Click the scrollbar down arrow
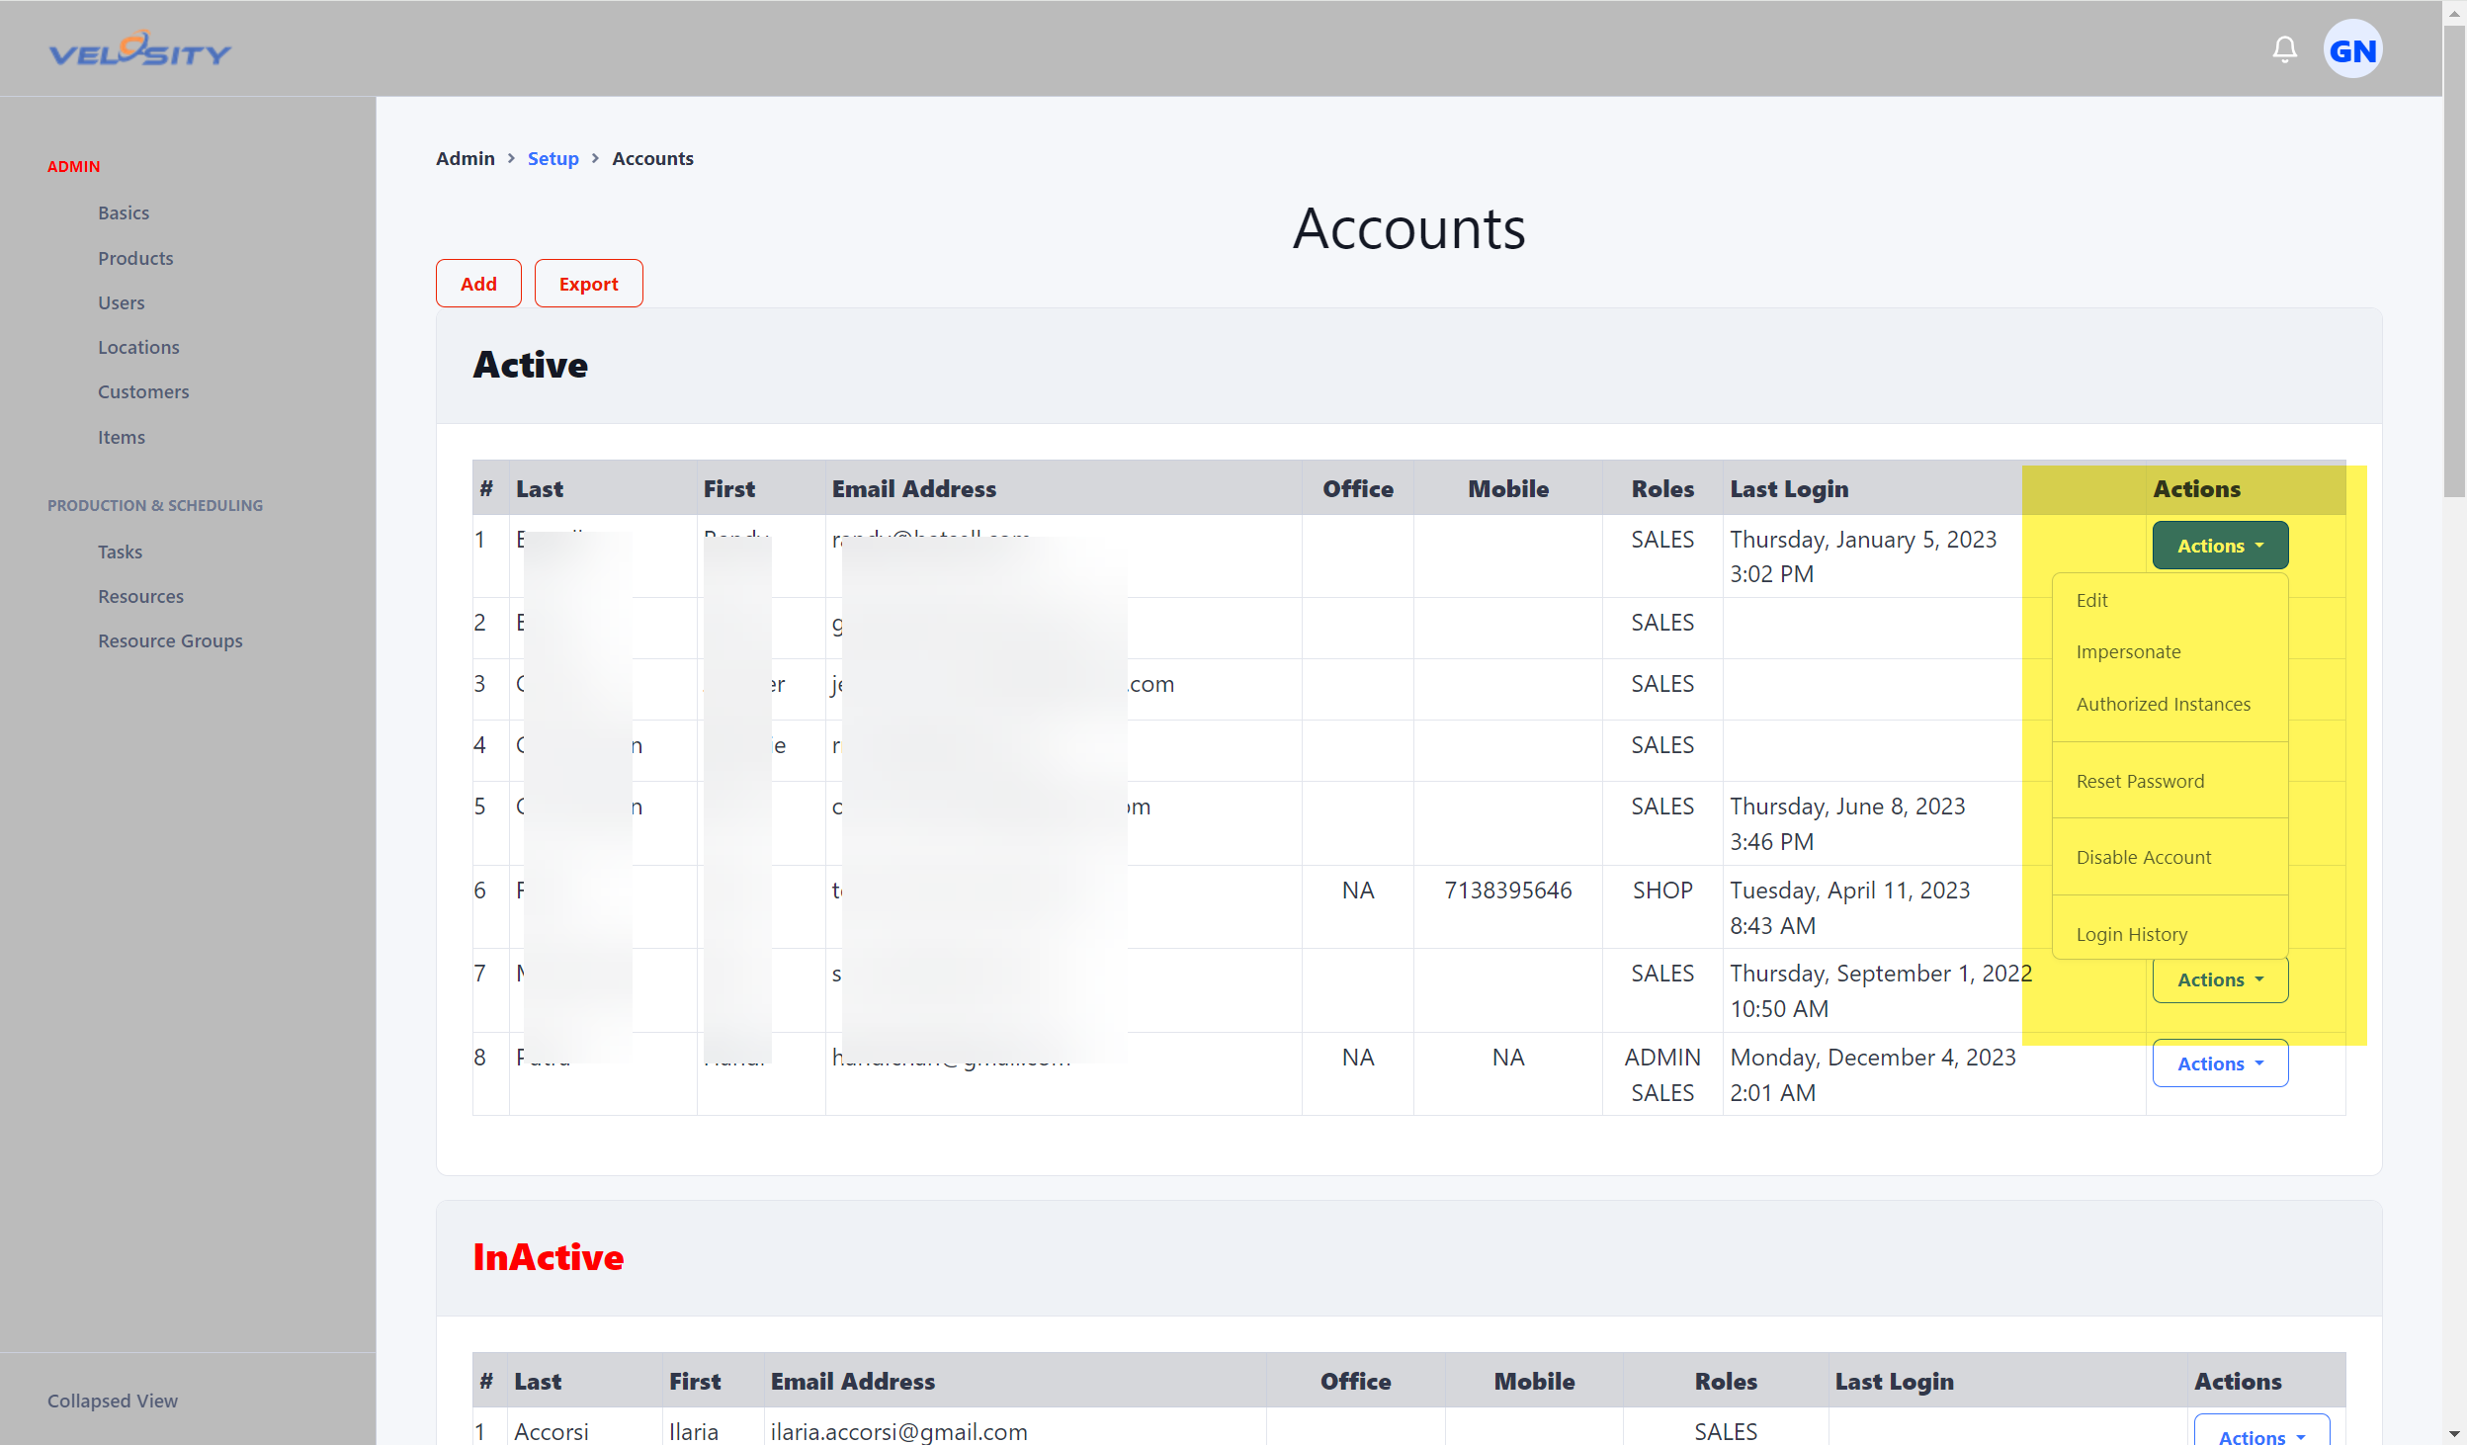Viewport: 2467px width, 1445px height. (2454, 1433)
